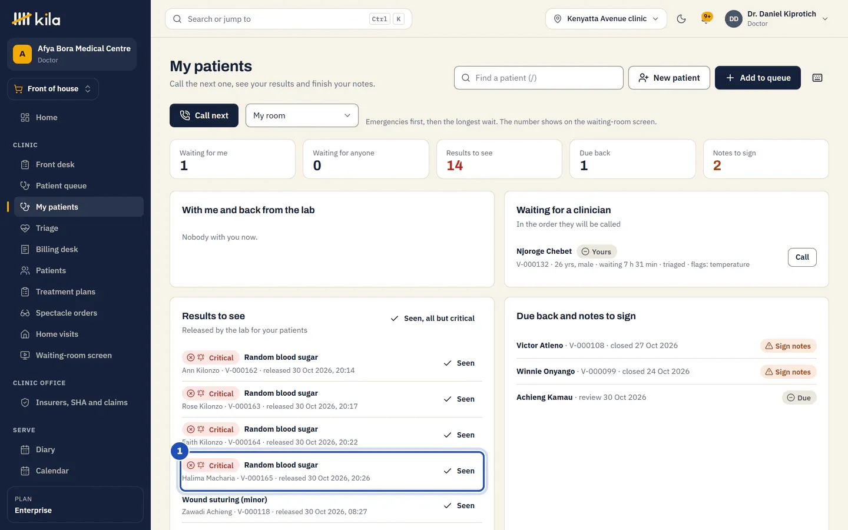
Task: Open Calendar in the sidebar
Action: (x=79, y=471)
